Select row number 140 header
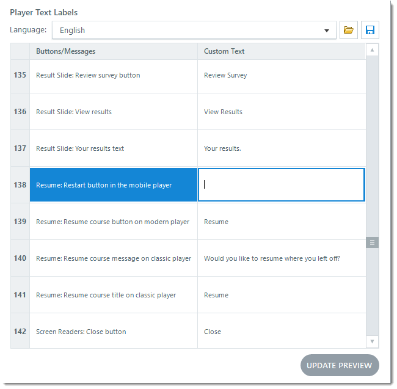397x389 pixels. (20, 258)
